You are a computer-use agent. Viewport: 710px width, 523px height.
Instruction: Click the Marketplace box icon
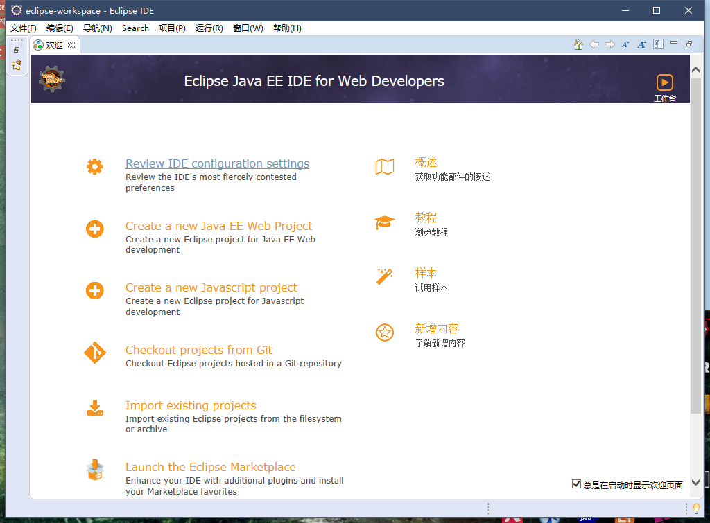pyautogui.click(x=95, y=470)
